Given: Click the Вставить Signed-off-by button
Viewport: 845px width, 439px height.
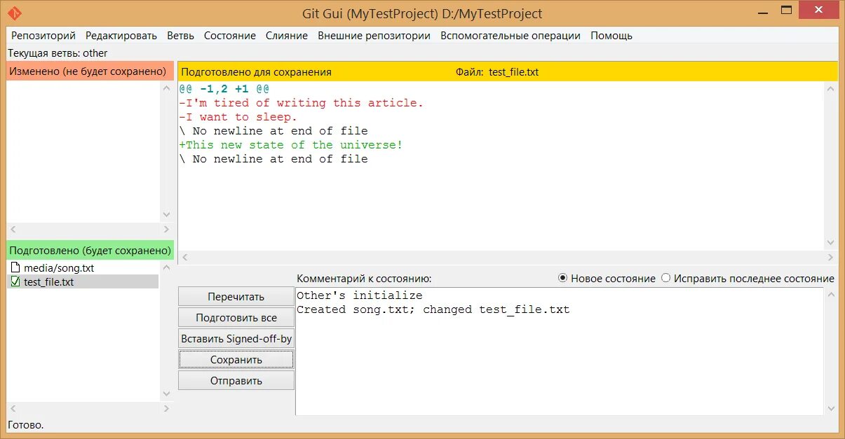Looking at the screenshot, I should click(x=236, y=339).
